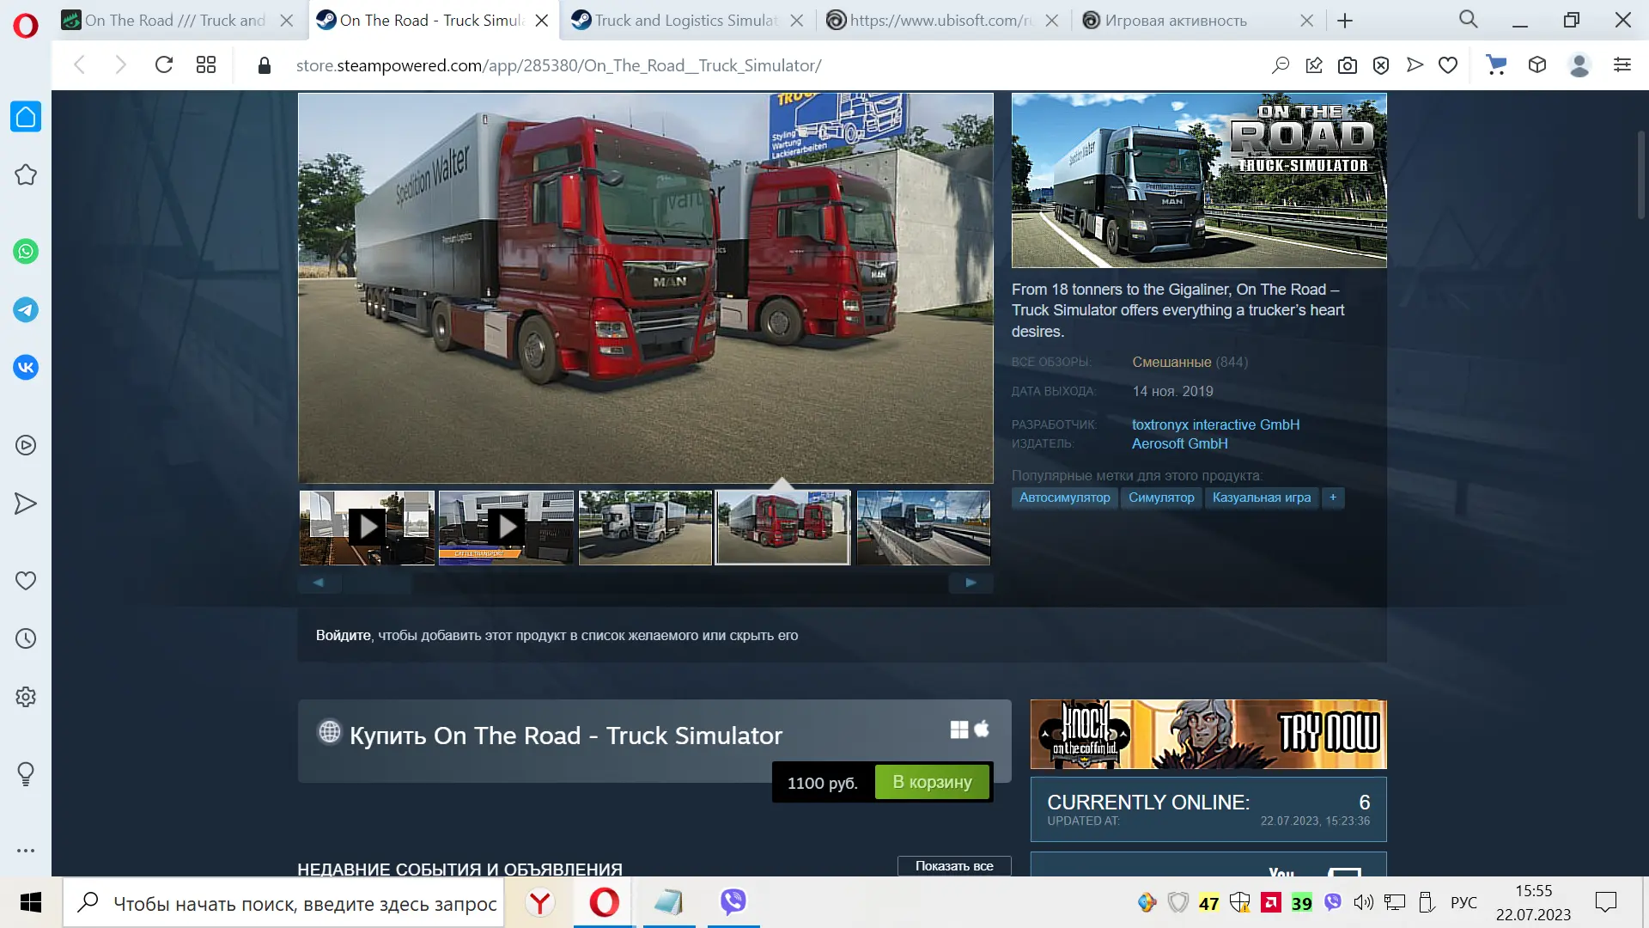Select Казуальная игра tag
Viewport: 1649px width, 928px height.
click(x=1262, y=498)
